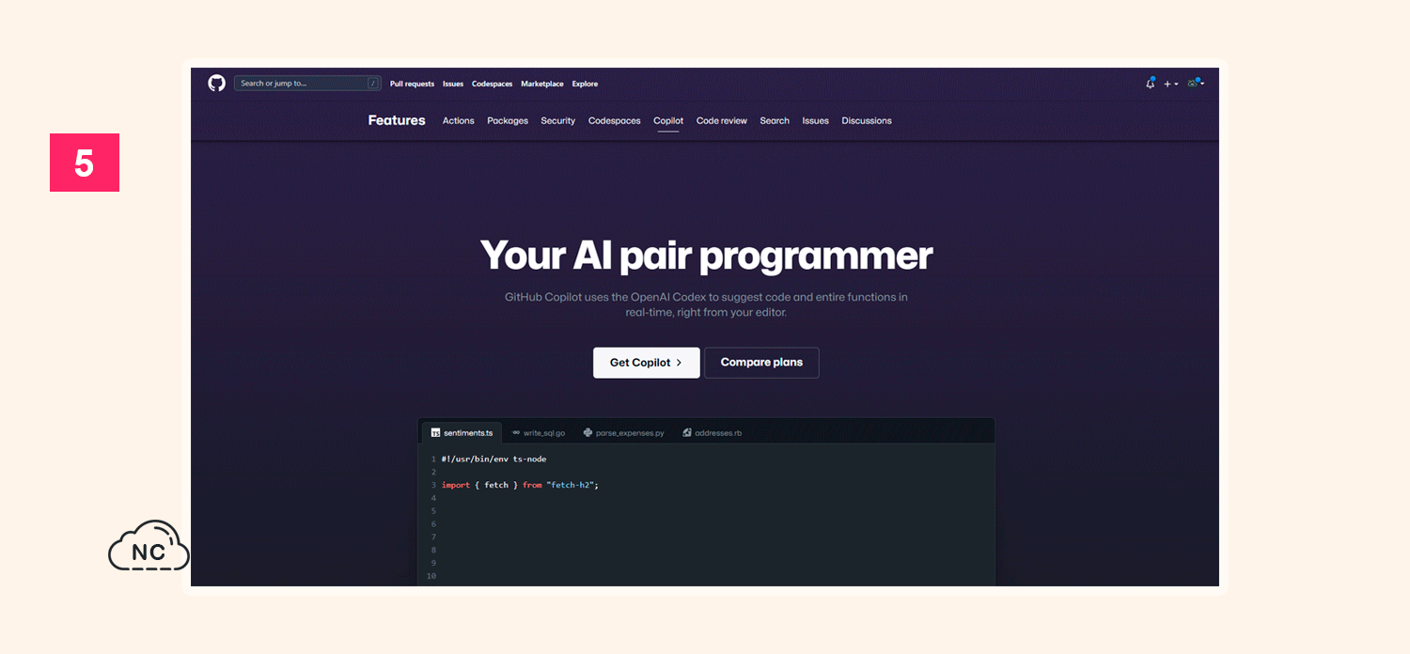Viewport: 1410px width, 654px height.
Task: Open Codespaces in the top header bar
Action: pyautogui.click(x=493, y=84)
